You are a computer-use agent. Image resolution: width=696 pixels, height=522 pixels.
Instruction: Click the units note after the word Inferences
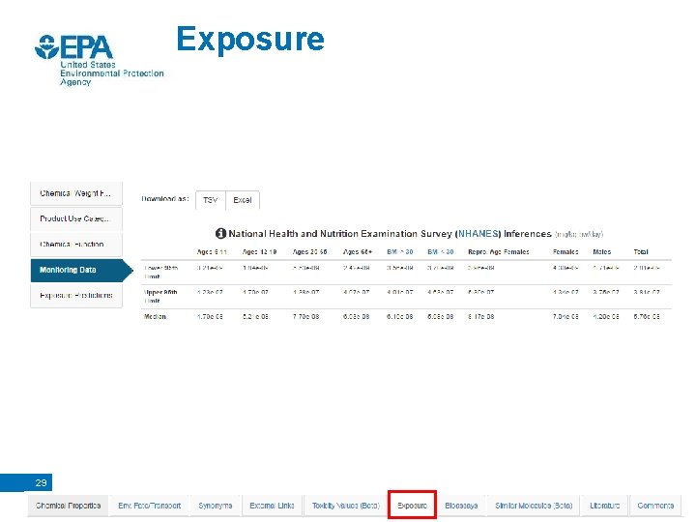click(579, 234)
